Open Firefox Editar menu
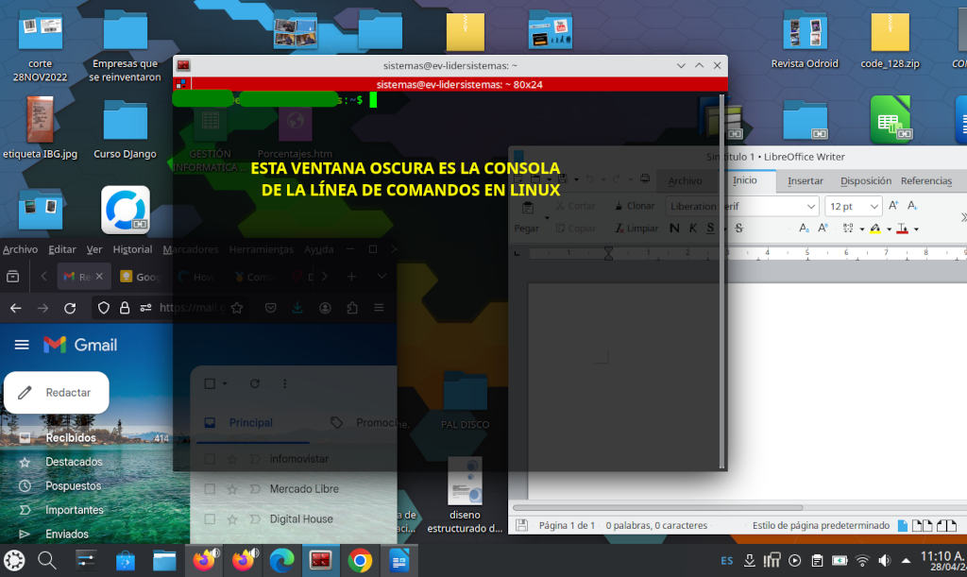 pos(61,249)
